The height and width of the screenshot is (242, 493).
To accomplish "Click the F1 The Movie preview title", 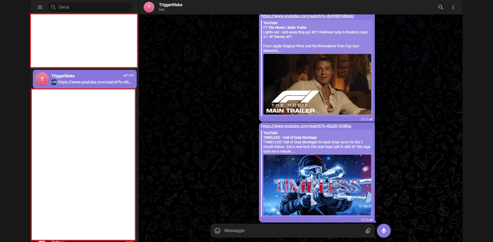I will click(x=285, y=27).
